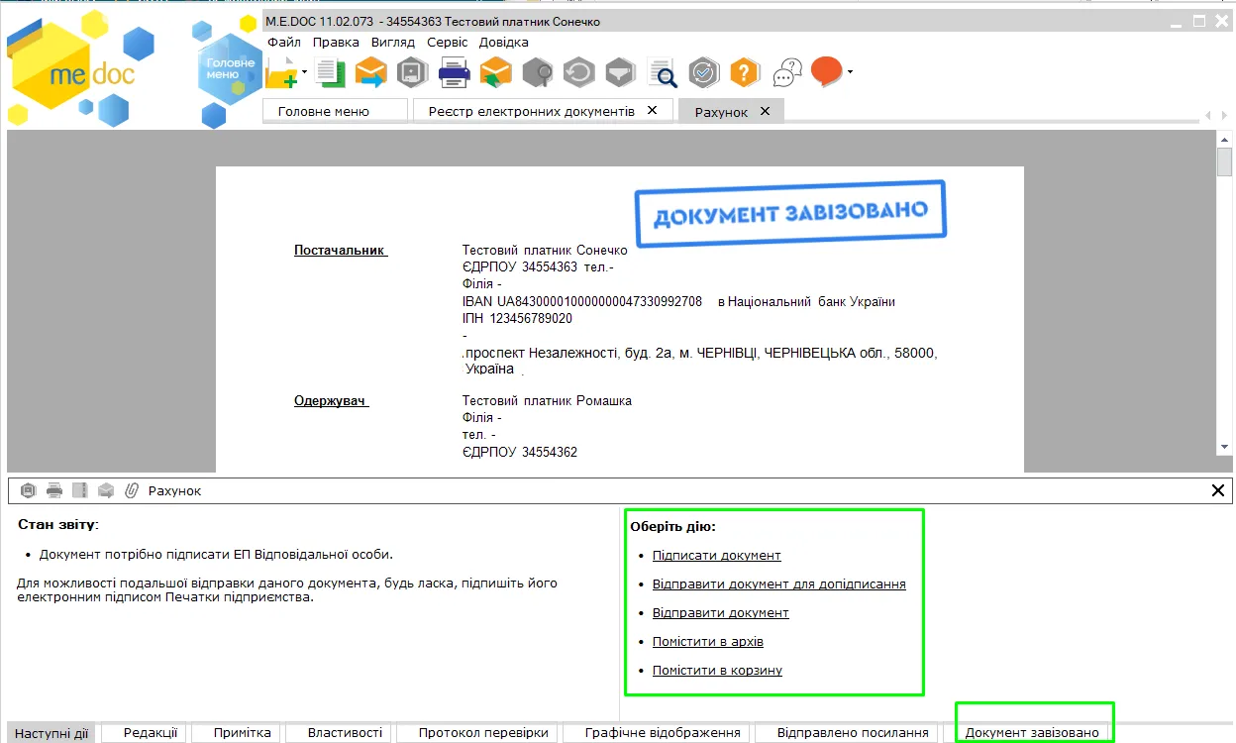1236x743 pixels.
Task: Expand the arrow next to the create folder icon
Action: coord(304,72)
